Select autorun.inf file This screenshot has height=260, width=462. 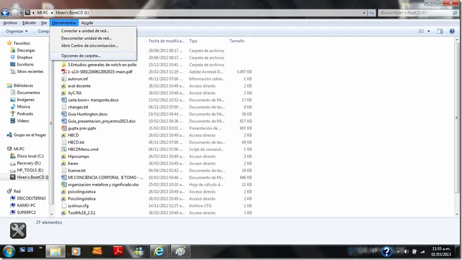tap(78, 79)
